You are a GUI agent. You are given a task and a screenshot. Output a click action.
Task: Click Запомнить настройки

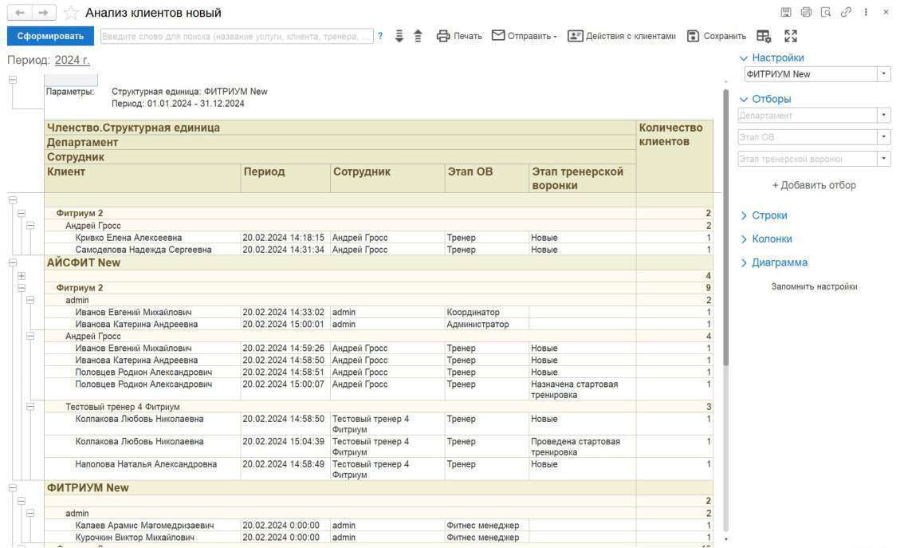[814, 286]
